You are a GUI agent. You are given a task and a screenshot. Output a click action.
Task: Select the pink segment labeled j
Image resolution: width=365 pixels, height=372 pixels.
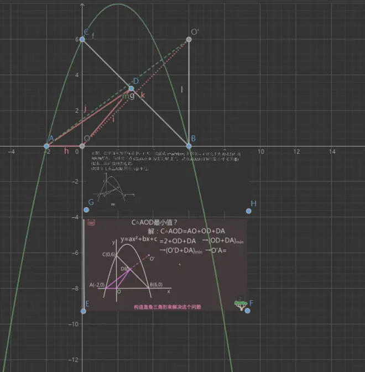88,117
